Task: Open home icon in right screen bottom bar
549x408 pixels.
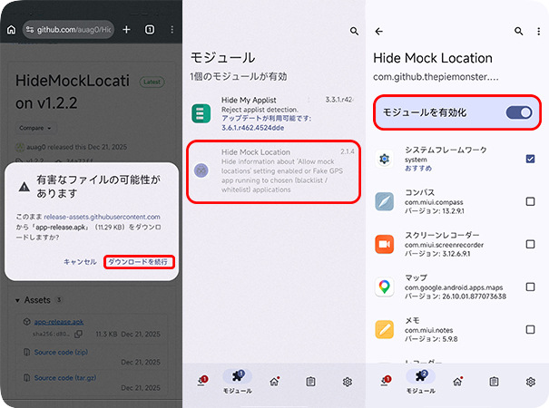Action: coord(457,382)
